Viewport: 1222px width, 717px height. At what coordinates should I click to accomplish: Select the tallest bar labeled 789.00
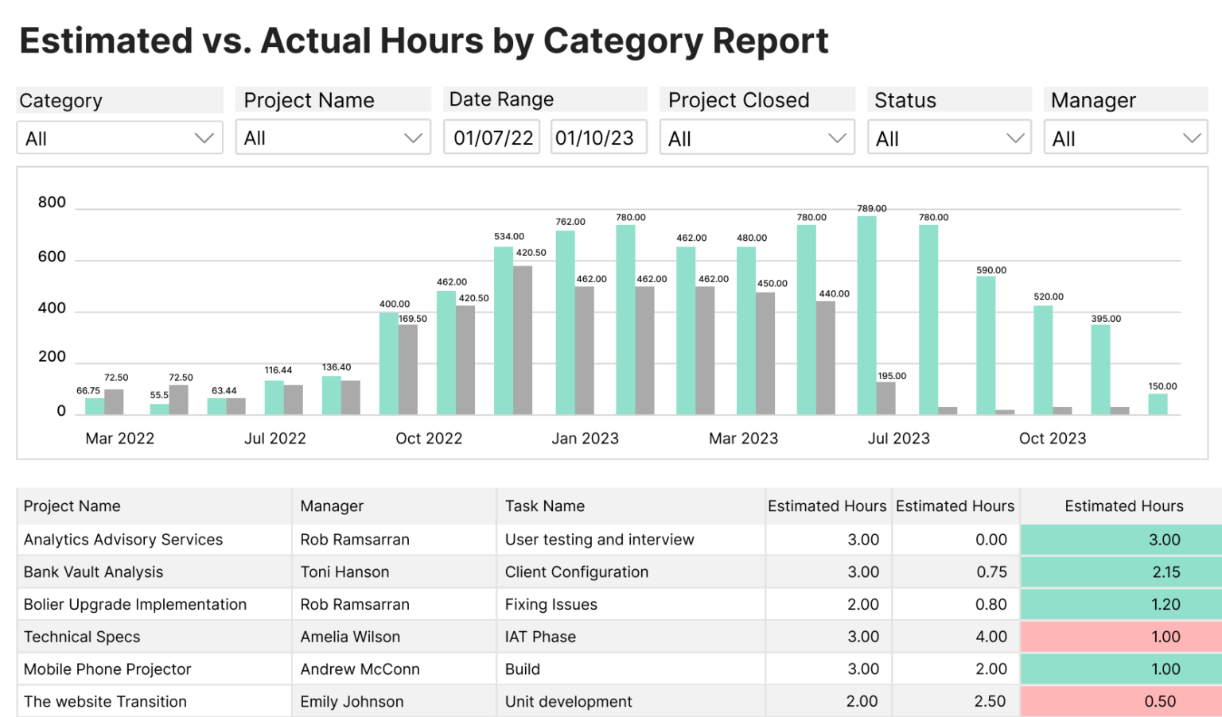point(867,314)
